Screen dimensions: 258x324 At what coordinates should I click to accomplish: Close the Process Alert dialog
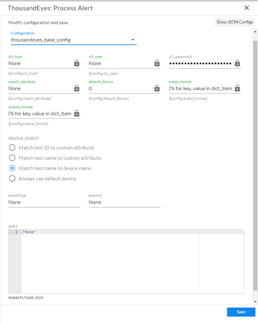247,8
